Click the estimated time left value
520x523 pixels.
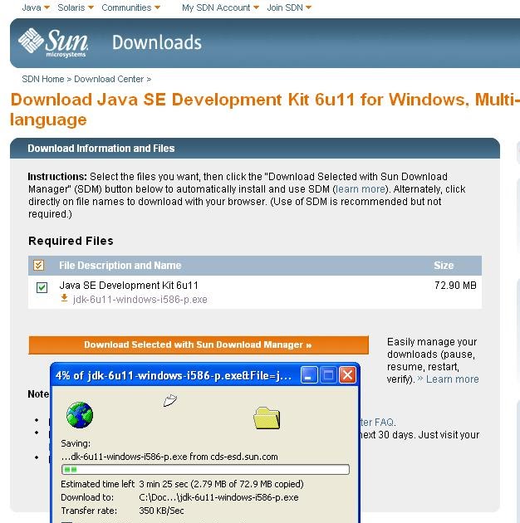coord(221,484)
